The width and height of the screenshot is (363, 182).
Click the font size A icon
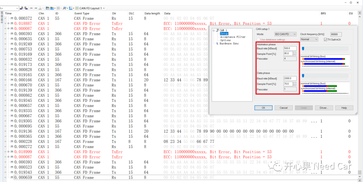(65, 8)
